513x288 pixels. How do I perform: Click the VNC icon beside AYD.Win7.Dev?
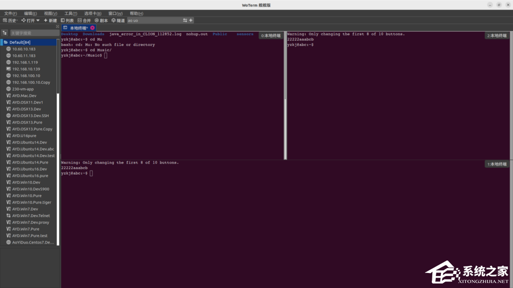point(9,209)
